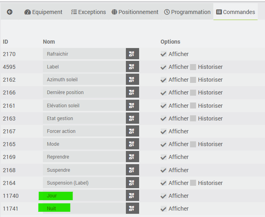The height and width of the screenshot is (217, 265).
Task: Enable Historiser for the Label command
Action: [193, 67]
